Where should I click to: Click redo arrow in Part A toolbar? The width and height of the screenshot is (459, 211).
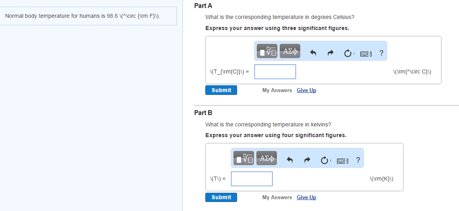(x=331, y=53)
